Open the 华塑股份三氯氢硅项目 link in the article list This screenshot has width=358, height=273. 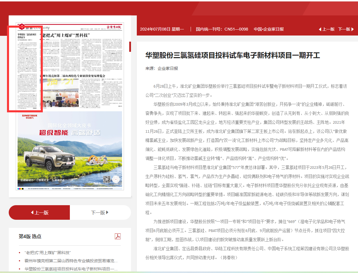click(x=71, y=269)
